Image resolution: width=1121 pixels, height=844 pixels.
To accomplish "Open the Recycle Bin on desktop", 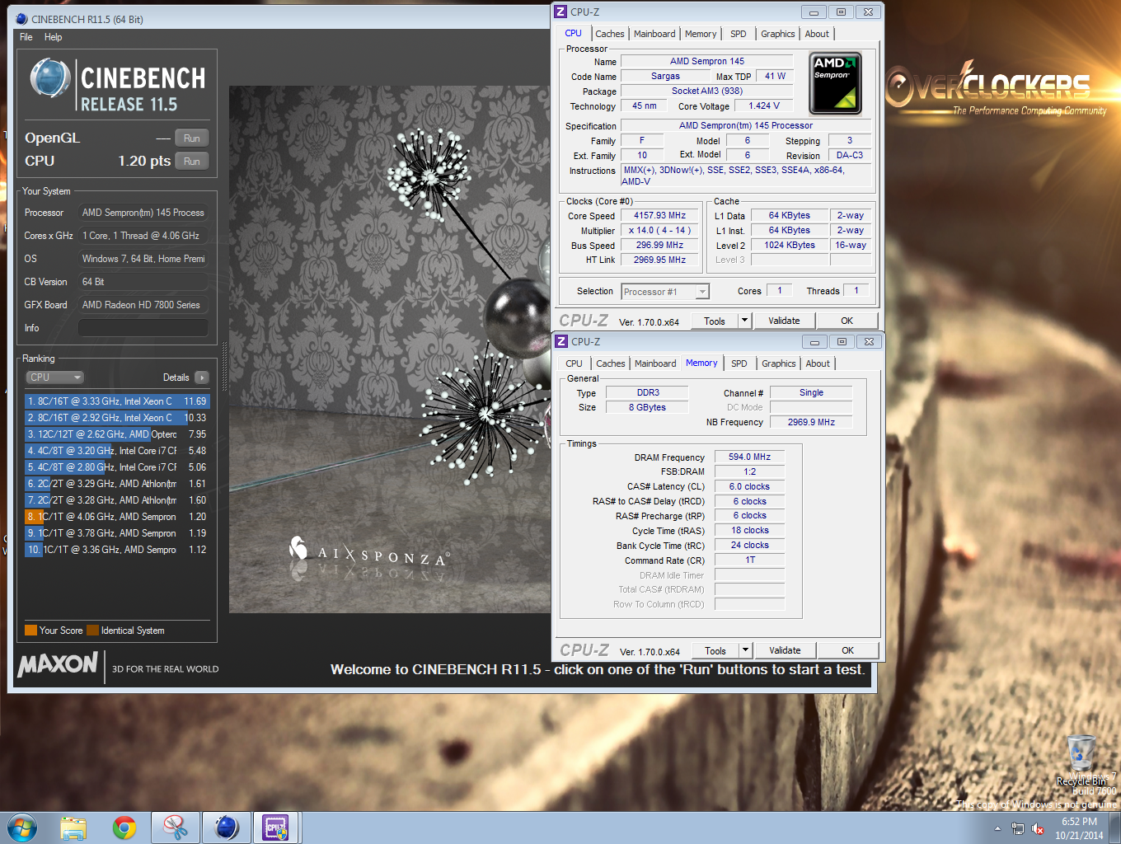I will point(1081,759).
